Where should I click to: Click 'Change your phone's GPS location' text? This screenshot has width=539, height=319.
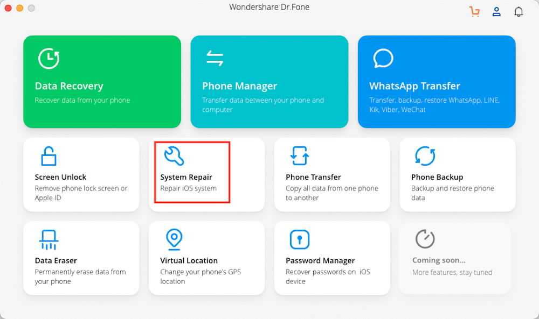(x=201, y=277)
